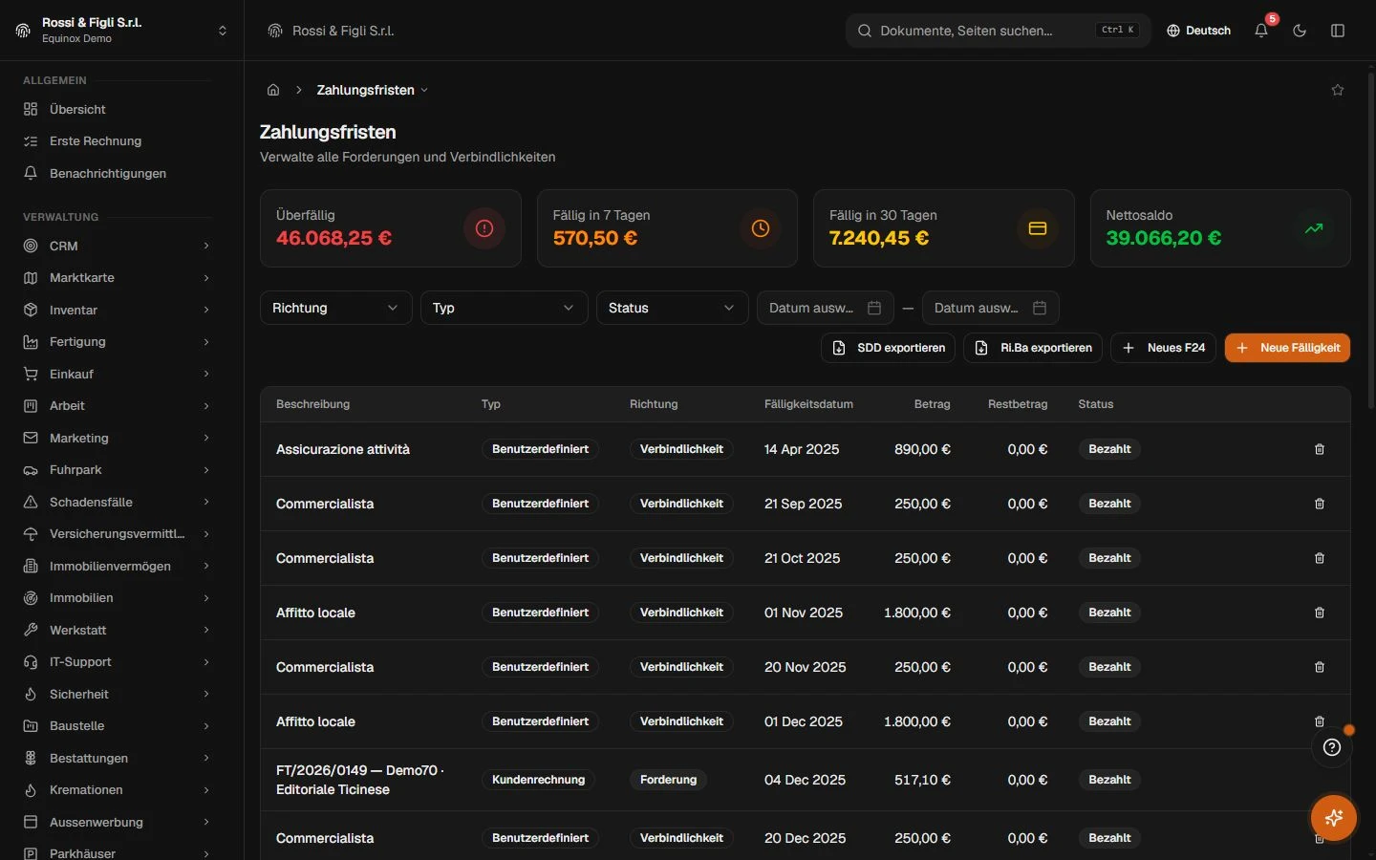Open the notifications bell icon

1261,31
